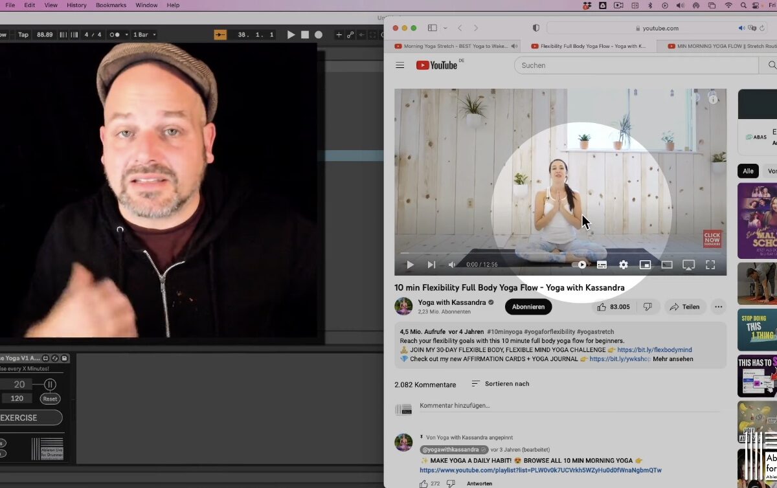Activate the miniplayer icon
Viewport: 777px width, 488px height.
tap(645, 265)
